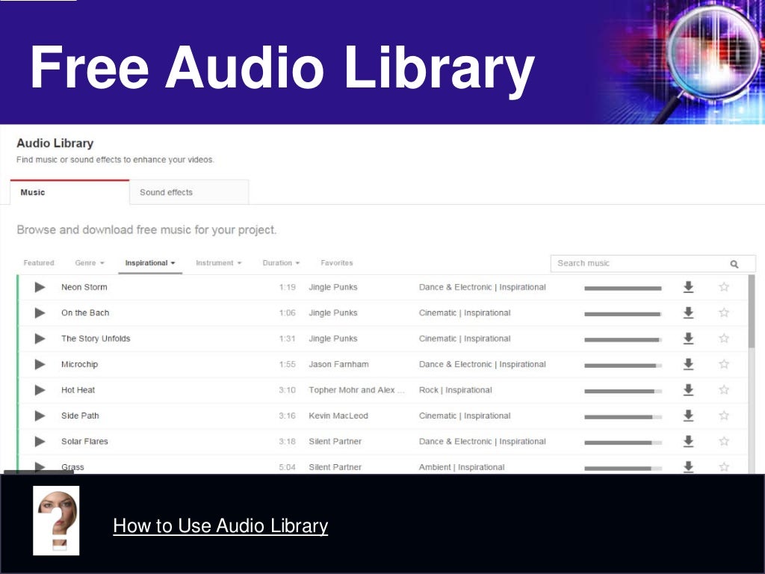The image size is (765, 574).
Task: Open How to Use Audio Library link
Action: pyautogui.click(x=220, y=525)
